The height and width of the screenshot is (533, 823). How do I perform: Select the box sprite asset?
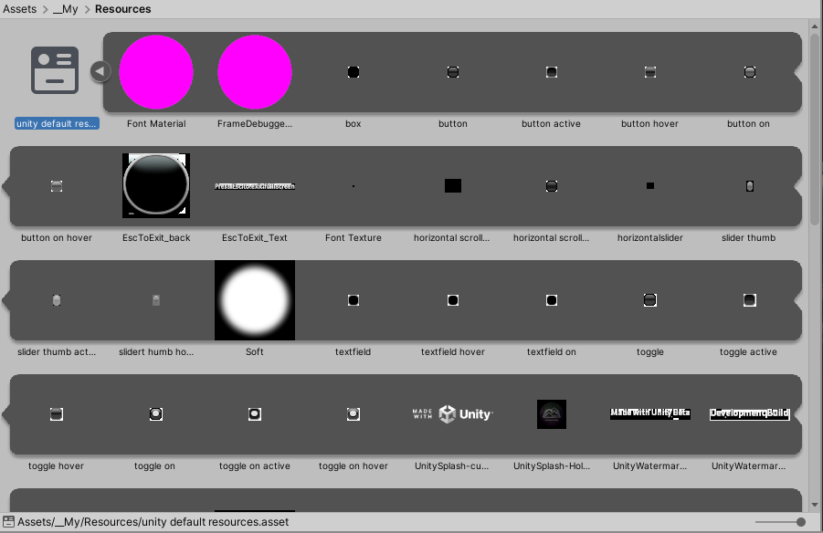(x=353, y=72)
